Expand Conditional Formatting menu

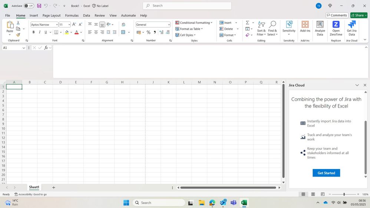(x=194, y=23)
